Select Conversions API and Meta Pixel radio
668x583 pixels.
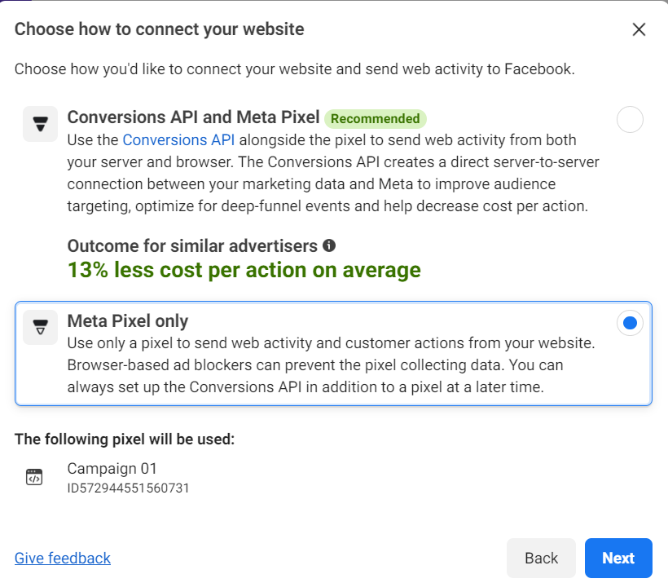(630, 119)
